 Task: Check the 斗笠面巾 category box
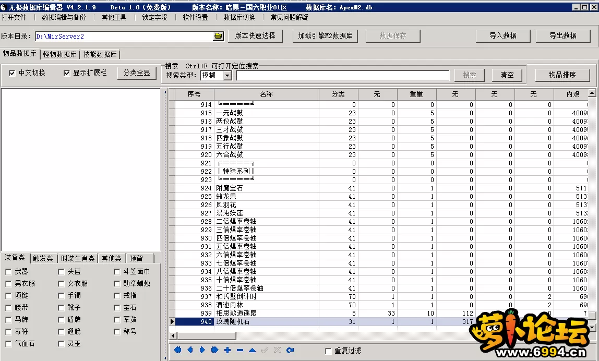(117, 272)
